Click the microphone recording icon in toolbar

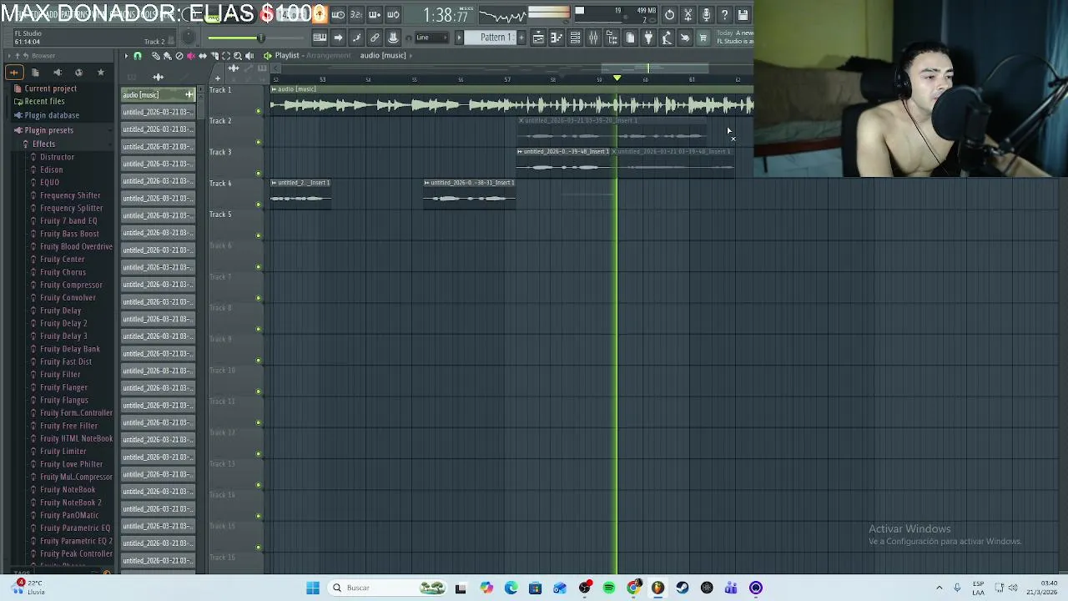point(706,15)
